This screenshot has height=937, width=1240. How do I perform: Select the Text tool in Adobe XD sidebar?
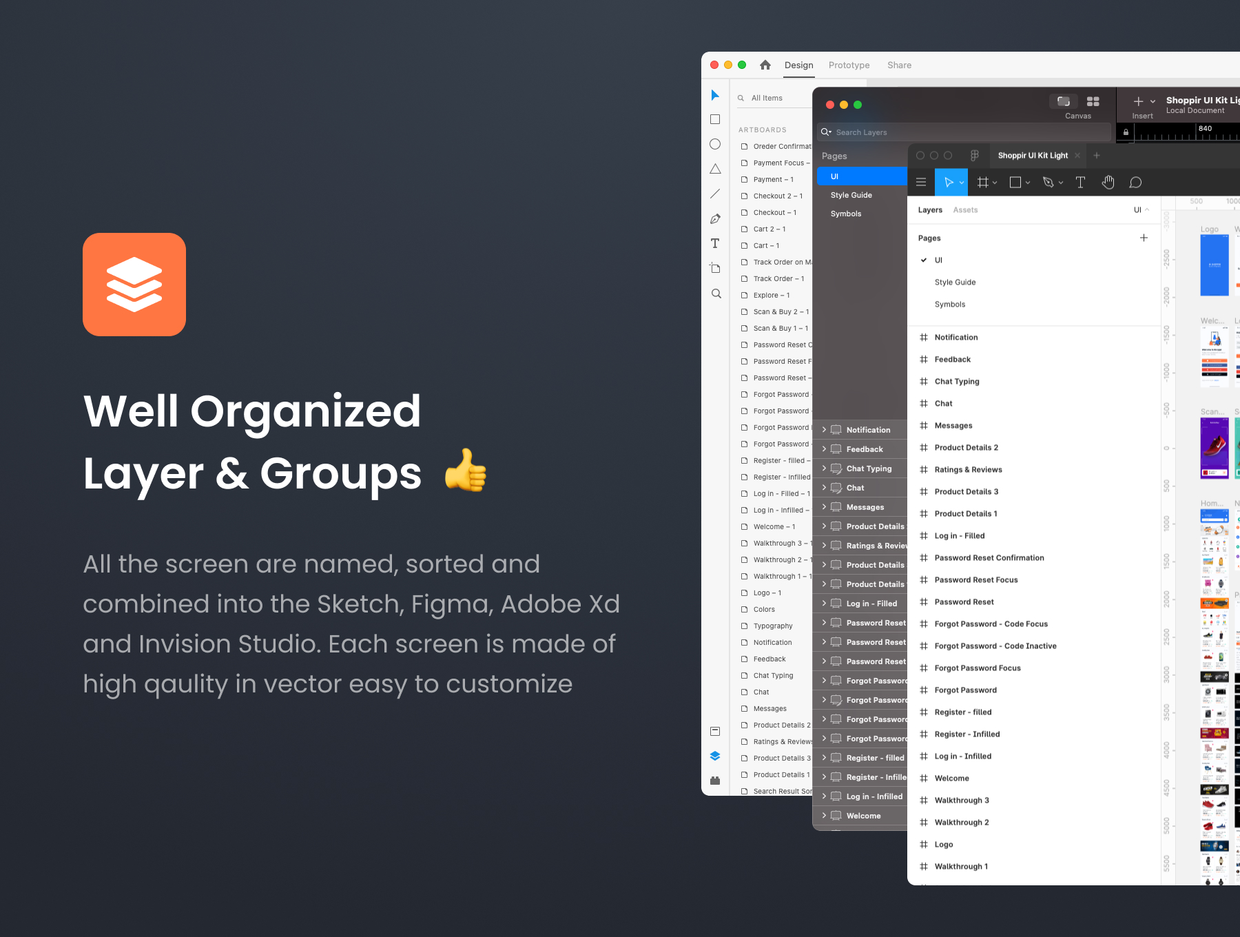[x=715, y=244]
